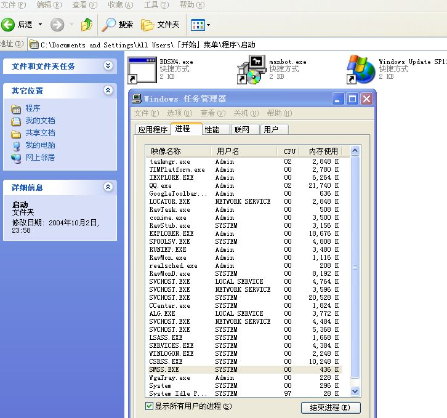447x418 pixels.
Task: Open Task Manager 查看 menu
Action: coord(213,113)
